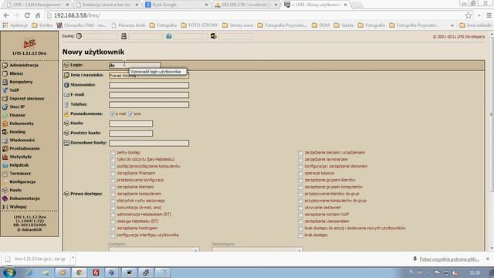Check zarządzanie kontami VoIP permission
494x278 pixels.
300,215
